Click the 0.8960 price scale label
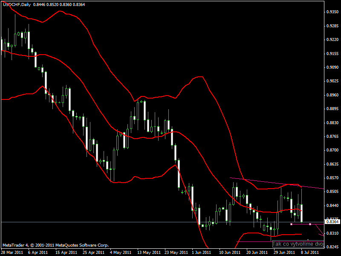 coord(332,95)
